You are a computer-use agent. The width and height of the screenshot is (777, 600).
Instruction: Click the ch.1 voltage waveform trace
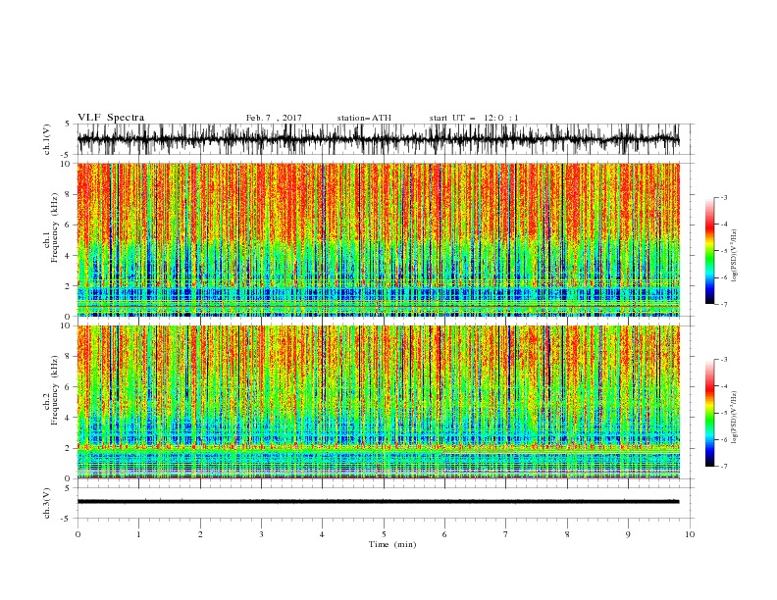click(378, 139)
